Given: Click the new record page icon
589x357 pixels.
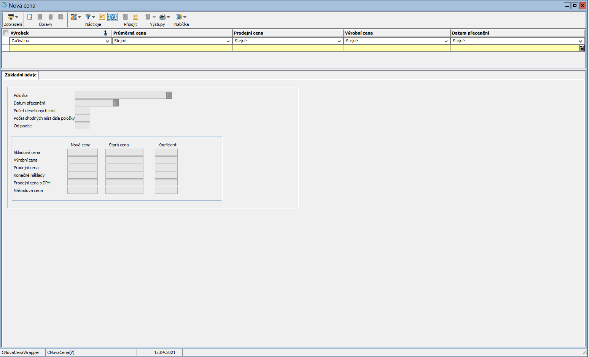Looking at the screenshot, I should pos(30,17).
